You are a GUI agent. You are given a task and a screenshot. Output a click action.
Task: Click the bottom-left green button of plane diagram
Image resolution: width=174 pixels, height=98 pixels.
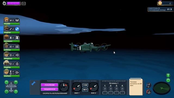pos(7,91)
